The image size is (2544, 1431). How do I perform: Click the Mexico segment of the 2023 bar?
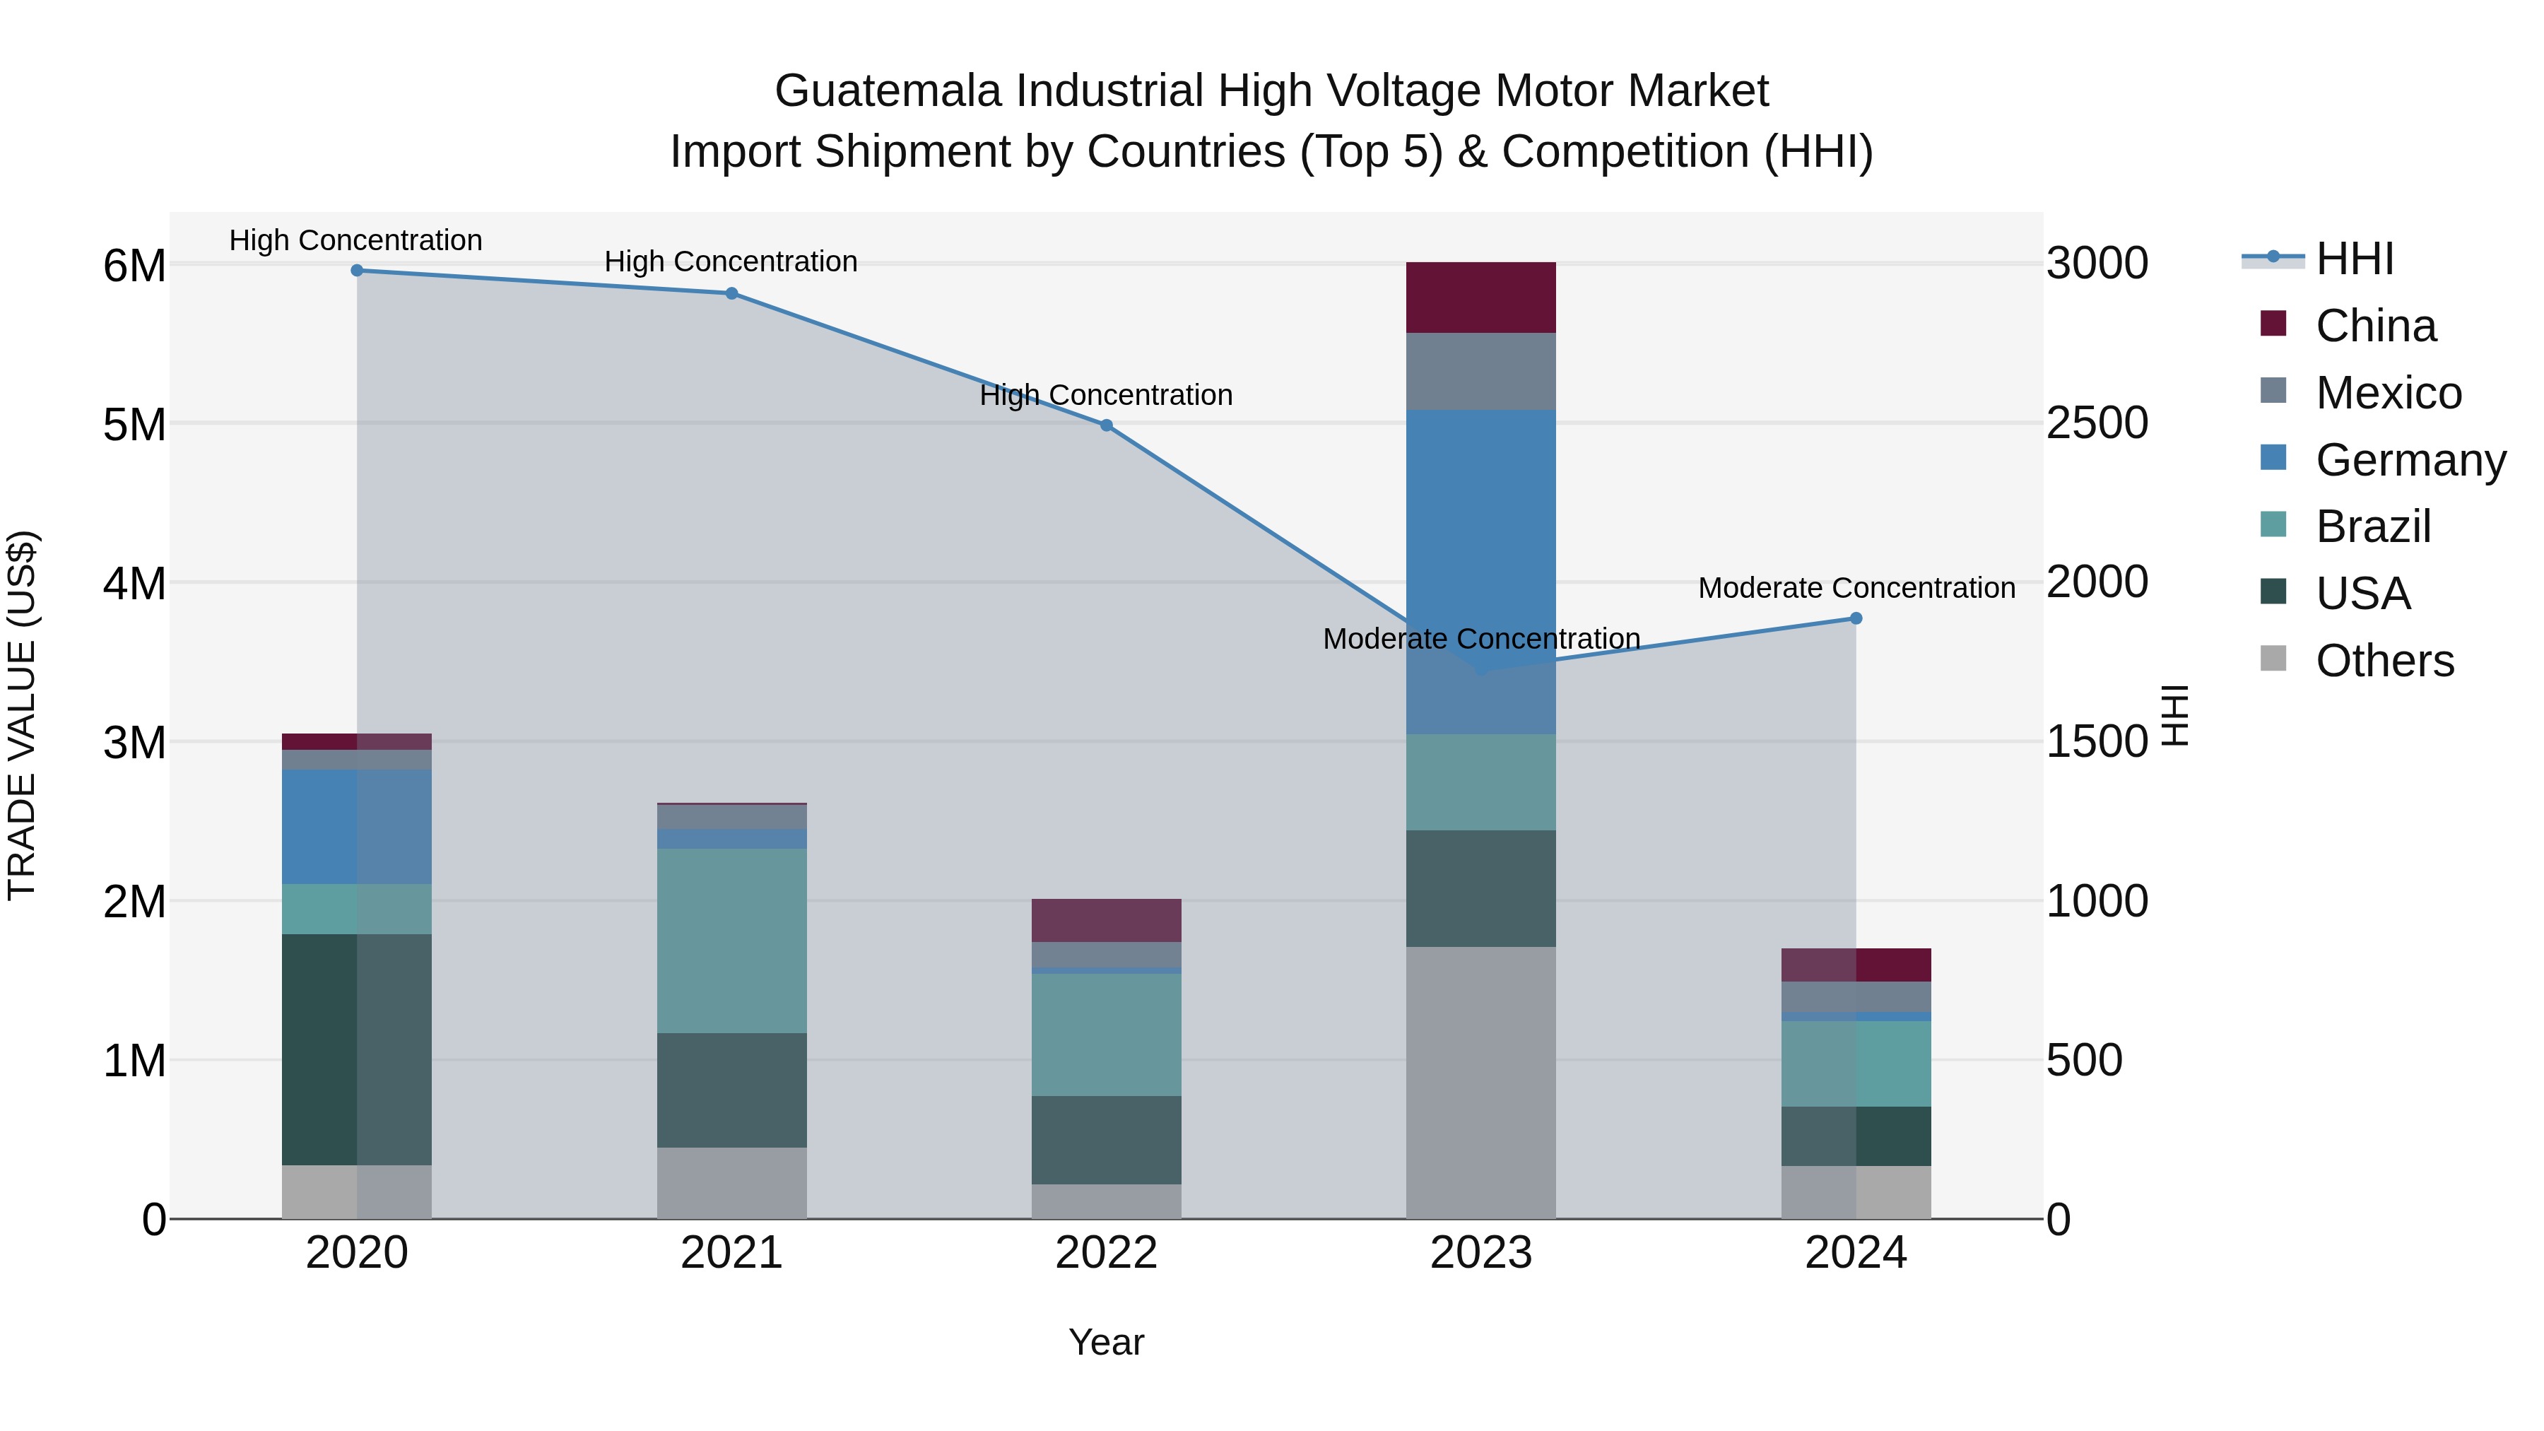tap(1480, 371)
